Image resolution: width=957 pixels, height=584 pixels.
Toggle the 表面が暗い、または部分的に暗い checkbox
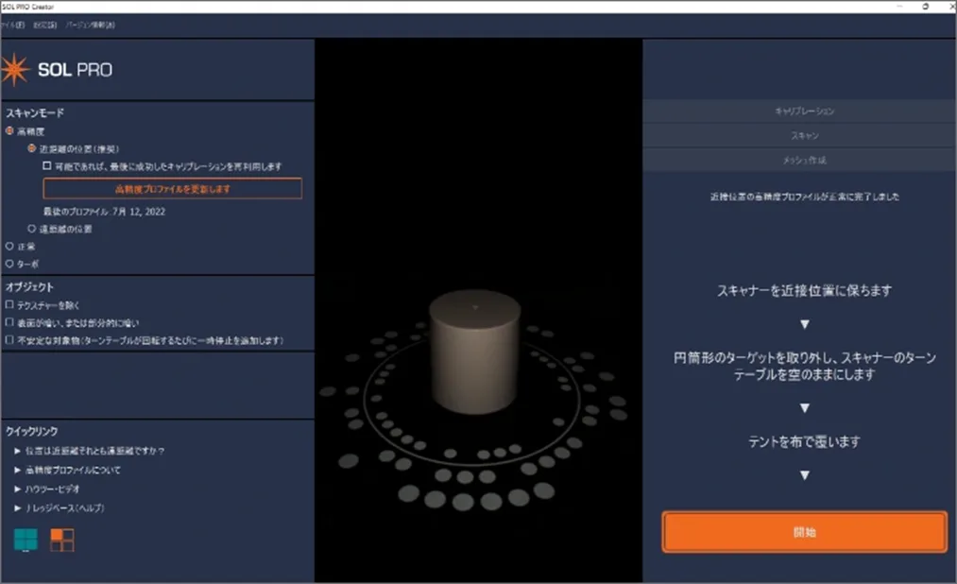coord(9,322)
